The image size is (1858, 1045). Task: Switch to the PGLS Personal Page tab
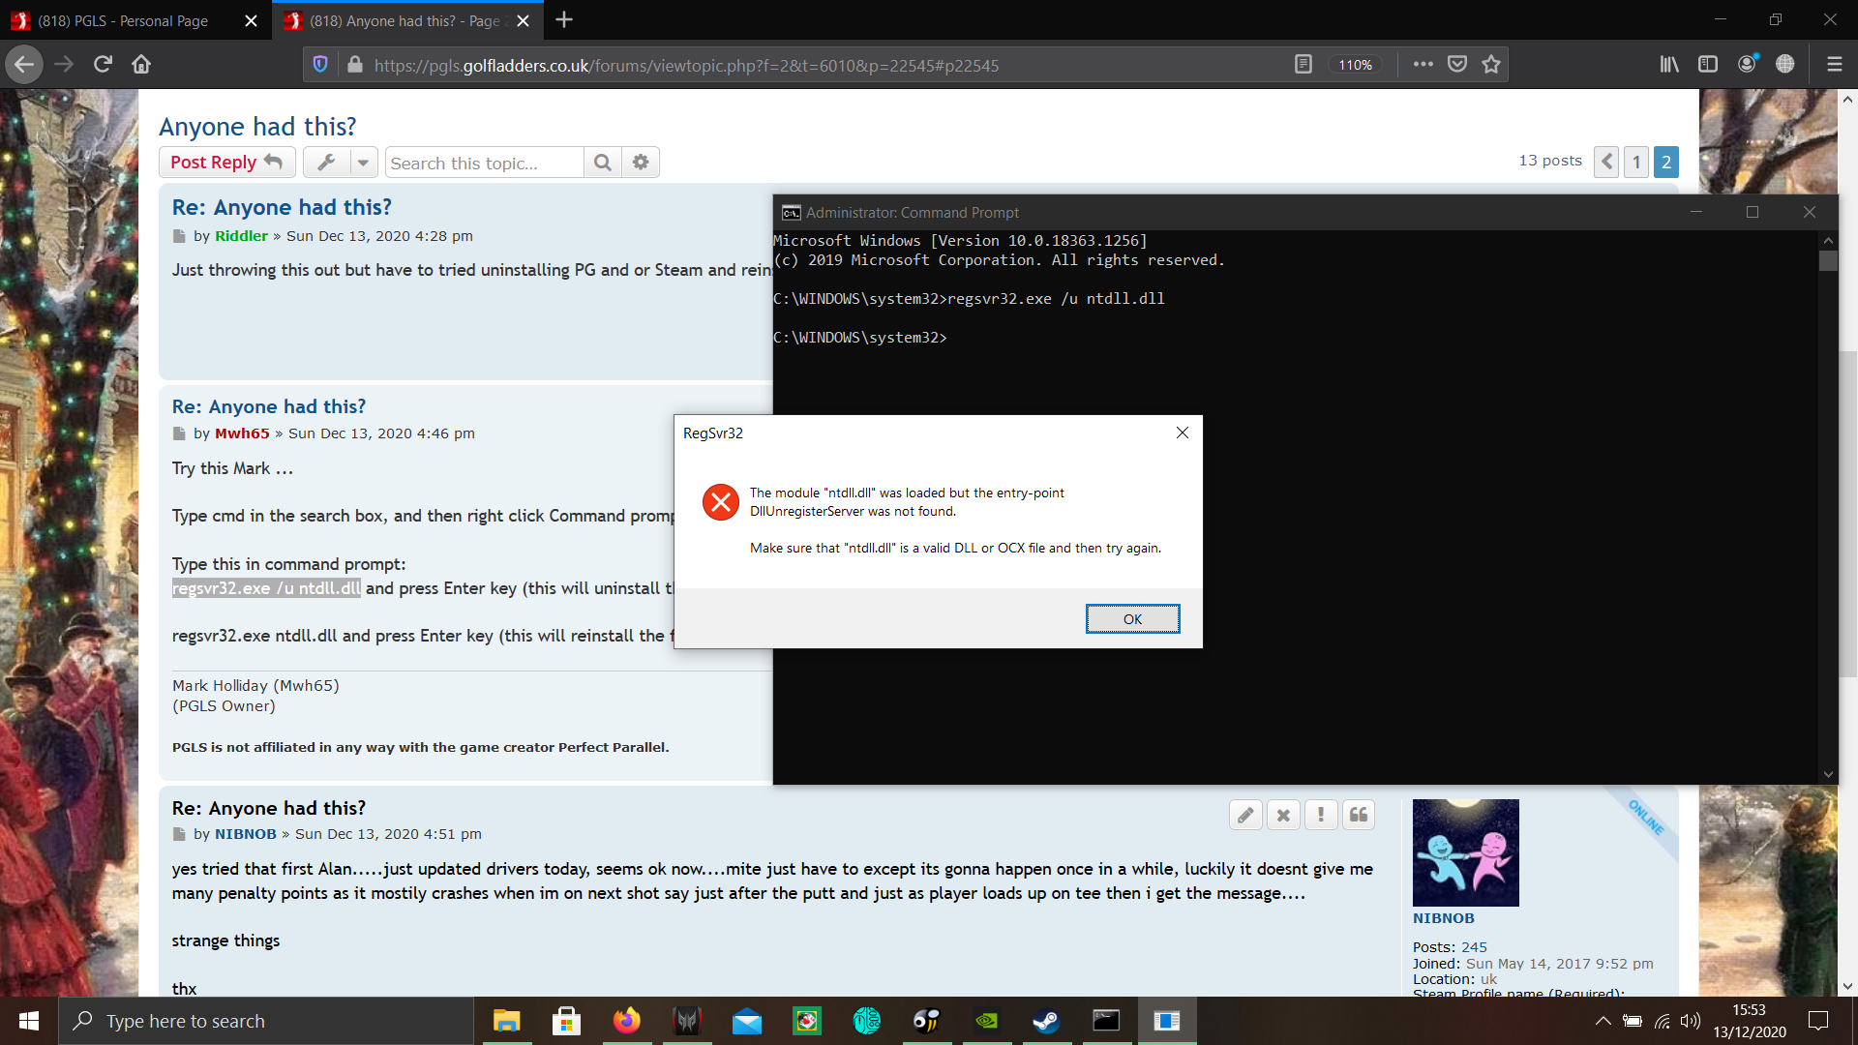click(123, 20)
